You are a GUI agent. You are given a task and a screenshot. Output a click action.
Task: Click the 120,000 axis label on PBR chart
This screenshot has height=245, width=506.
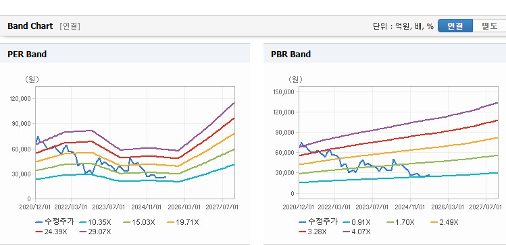click(x=284, y=112)
